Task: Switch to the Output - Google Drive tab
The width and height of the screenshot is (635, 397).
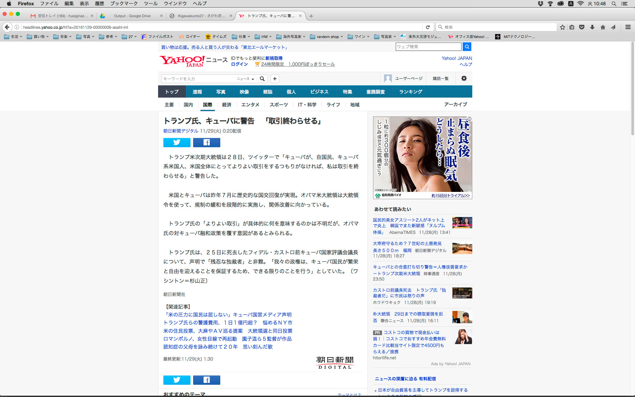Action: (x=132, y=16)
